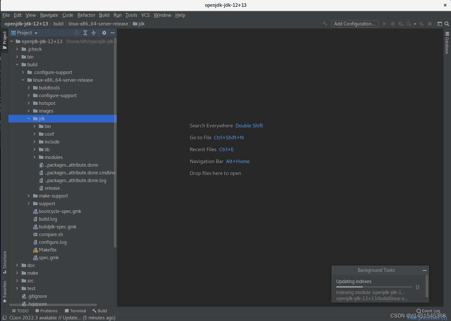Click Select Opened File crosshair icon

coord(77,33)
